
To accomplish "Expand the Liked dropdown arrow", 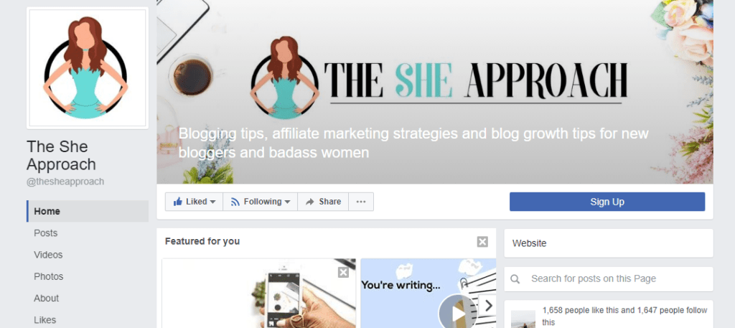I will point(212,202).
